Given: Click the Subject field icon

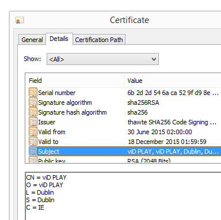Looking at the screenshot, I should click(33, 151).
